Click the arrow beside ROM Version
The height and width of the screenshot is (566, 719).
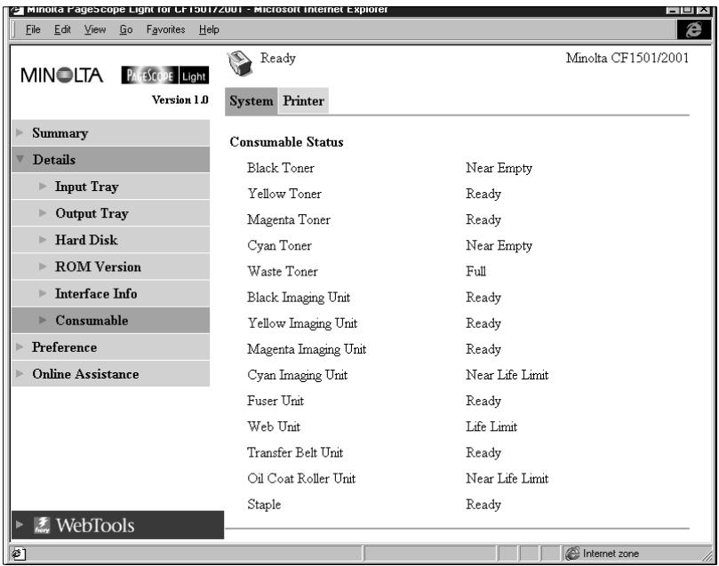[x=43, y=267]
